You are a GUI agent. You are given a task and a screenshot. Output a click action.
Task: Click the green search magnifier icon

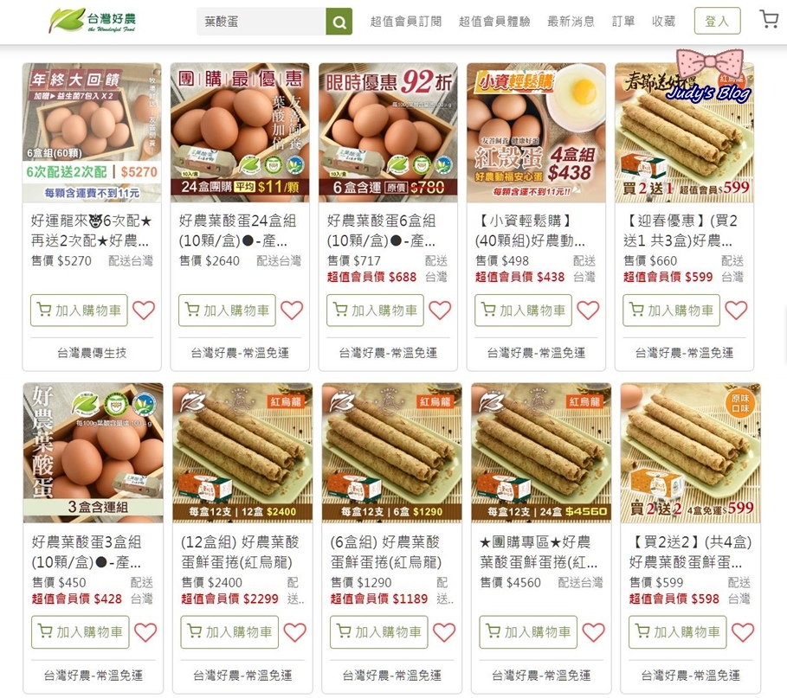coord(339,22)
